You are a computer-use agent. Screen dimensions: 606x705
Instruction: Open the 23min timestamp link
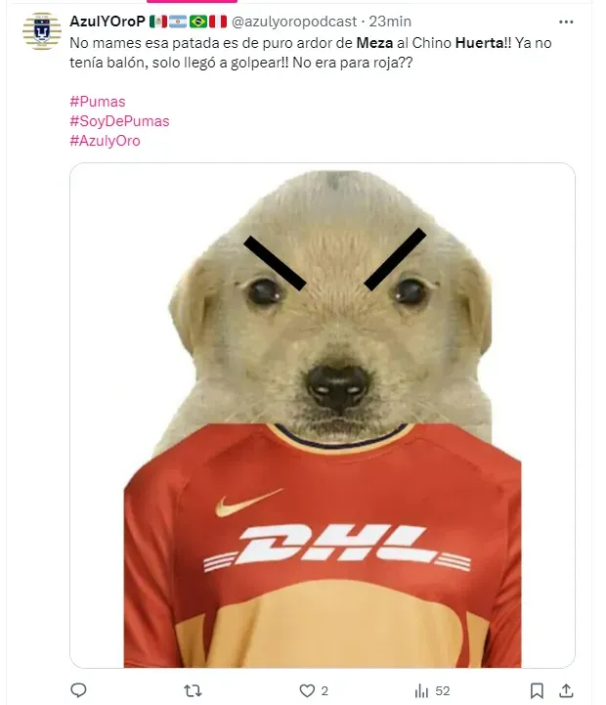[390, 22]
